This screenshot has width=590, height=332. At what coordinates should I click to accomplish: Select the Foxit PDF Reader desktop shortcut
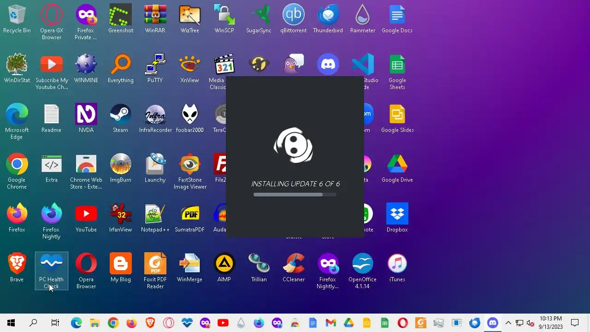click(x=155, y=271)
